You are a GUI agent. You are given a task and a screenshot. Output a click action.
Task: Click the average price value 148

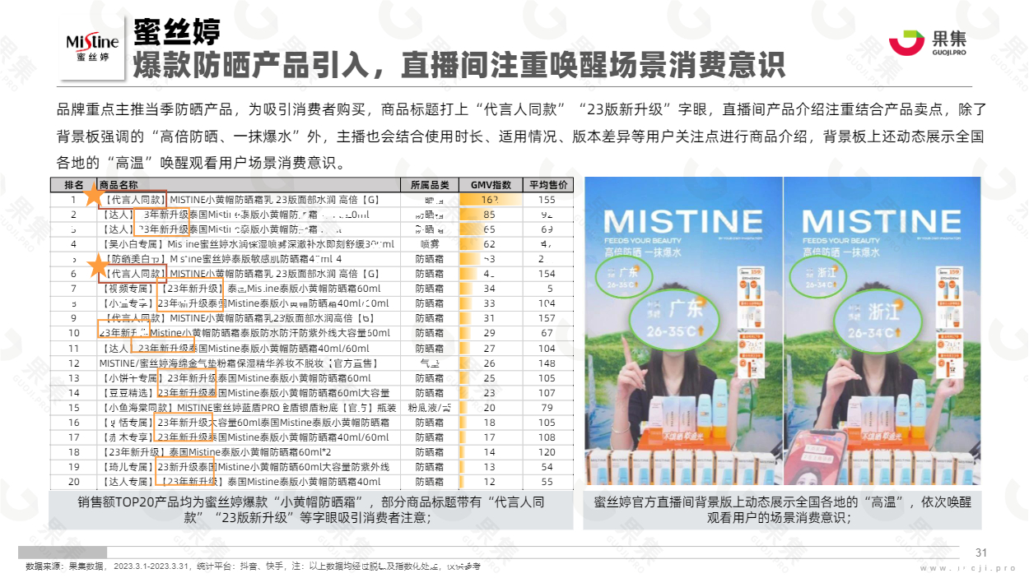[547, 363]
